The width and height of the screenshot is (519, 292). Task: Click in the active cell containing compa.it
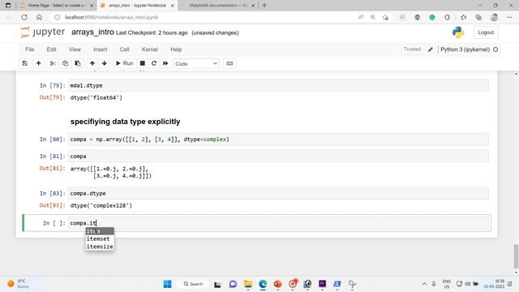[x=278, y=223]
